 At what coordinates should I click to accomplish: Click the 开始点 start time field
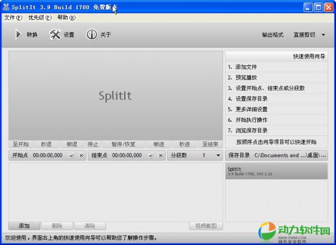tap(47, 155)
